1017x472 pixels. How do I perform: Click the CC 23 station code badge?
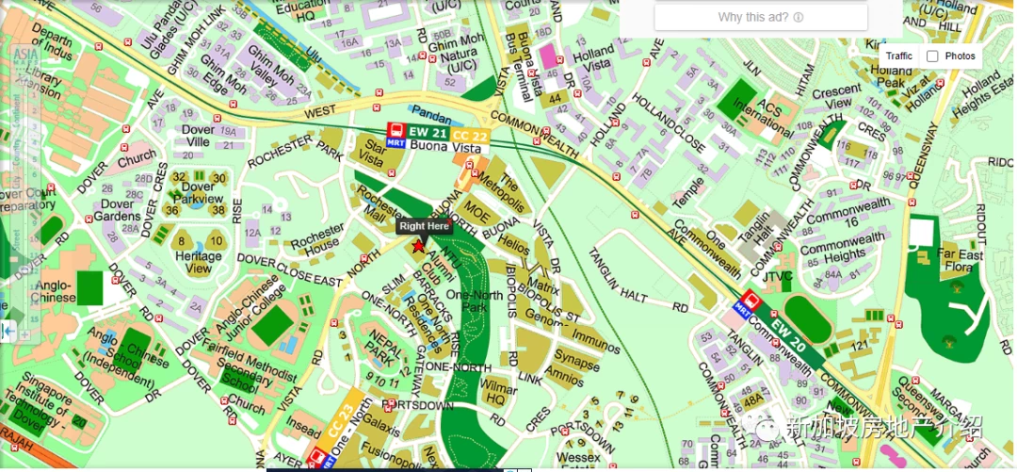(x=339, y=418)
